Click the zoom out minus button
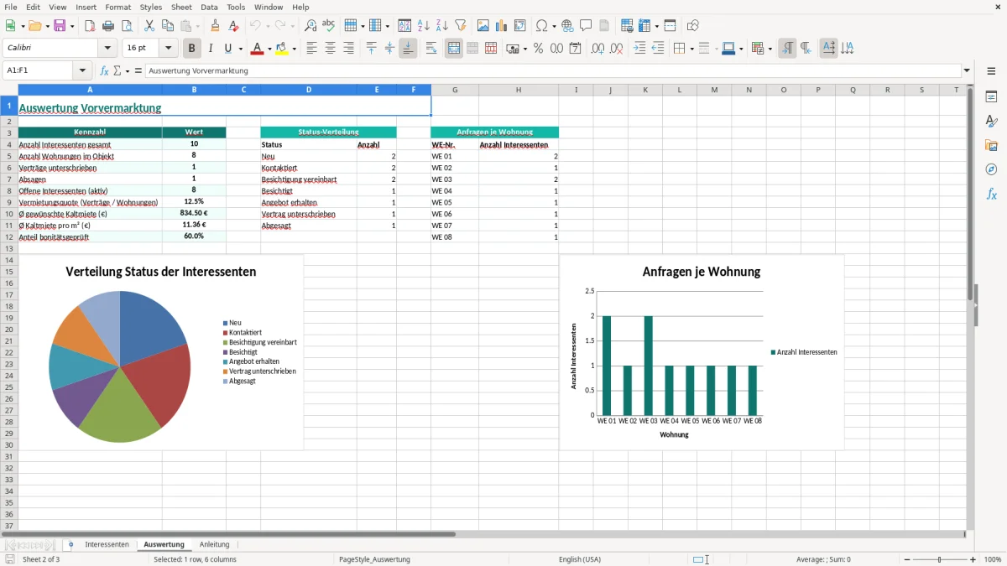The height and width of the screenshot is (566, 1007). coord(907,559)
